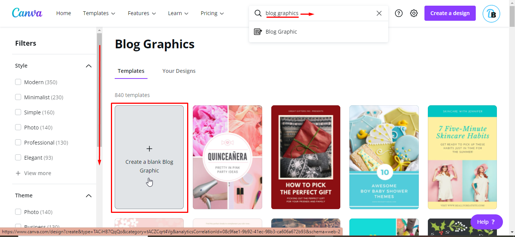Viewport: 515px width, 237px height.
Task: Open the Quinceañera template thumbnail
Action: point(228,157)
